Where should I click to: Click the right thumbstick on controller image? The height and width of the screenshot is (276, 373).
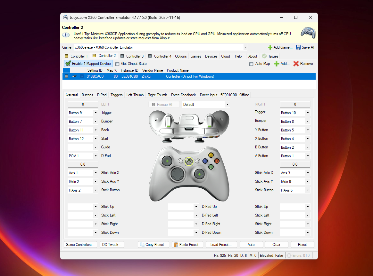point(199,174)
